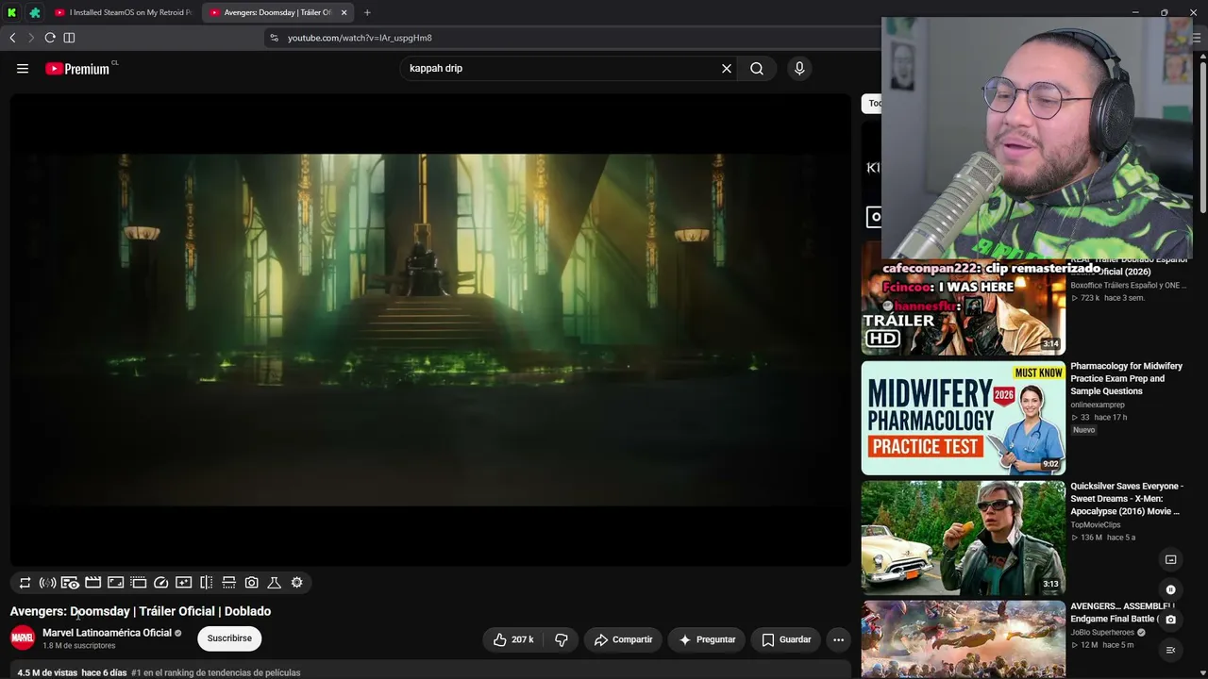The width and height of the screenshot is (1208, 679).
Task: Click the Preguntar button
Action: (707, 639)
